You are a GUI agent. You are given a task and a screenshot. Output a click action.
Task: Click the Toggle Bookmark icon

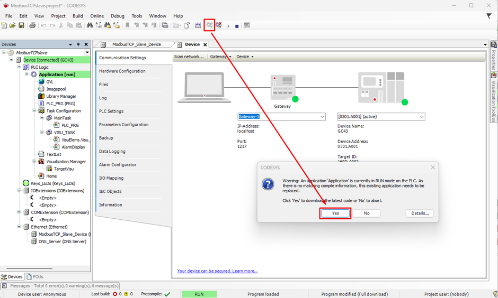click(127, 25)
